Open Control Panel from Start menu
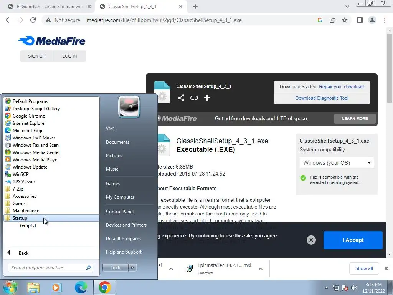Viewport: 393px width, 295px height. (x=120, y=212)
